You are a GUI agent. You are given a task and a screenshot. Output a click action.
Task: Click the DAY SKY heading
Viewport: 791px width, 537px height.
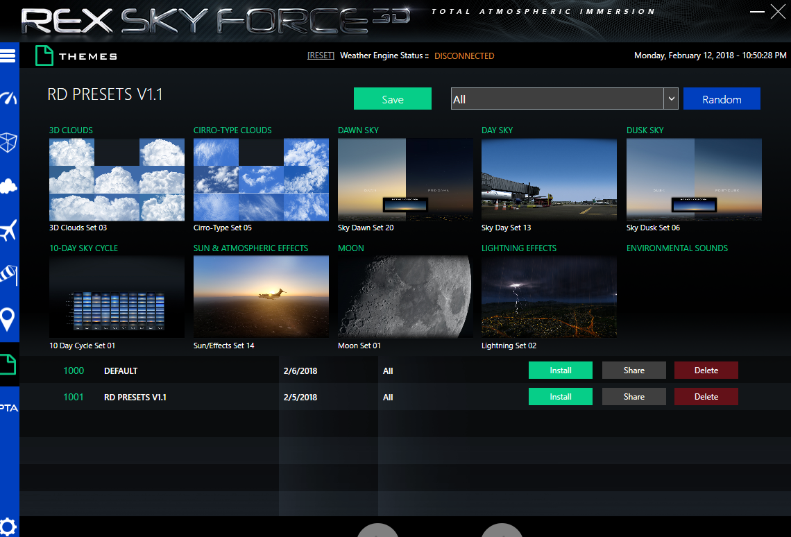[x=497, y=130]
